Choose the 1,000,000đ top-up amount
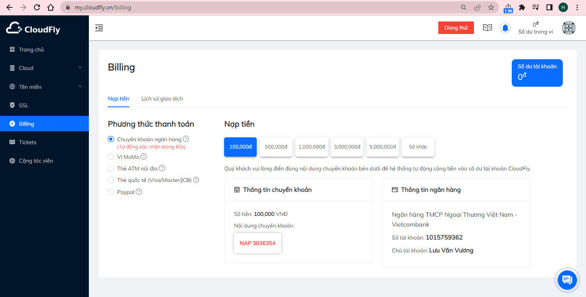 click(312, 147)
